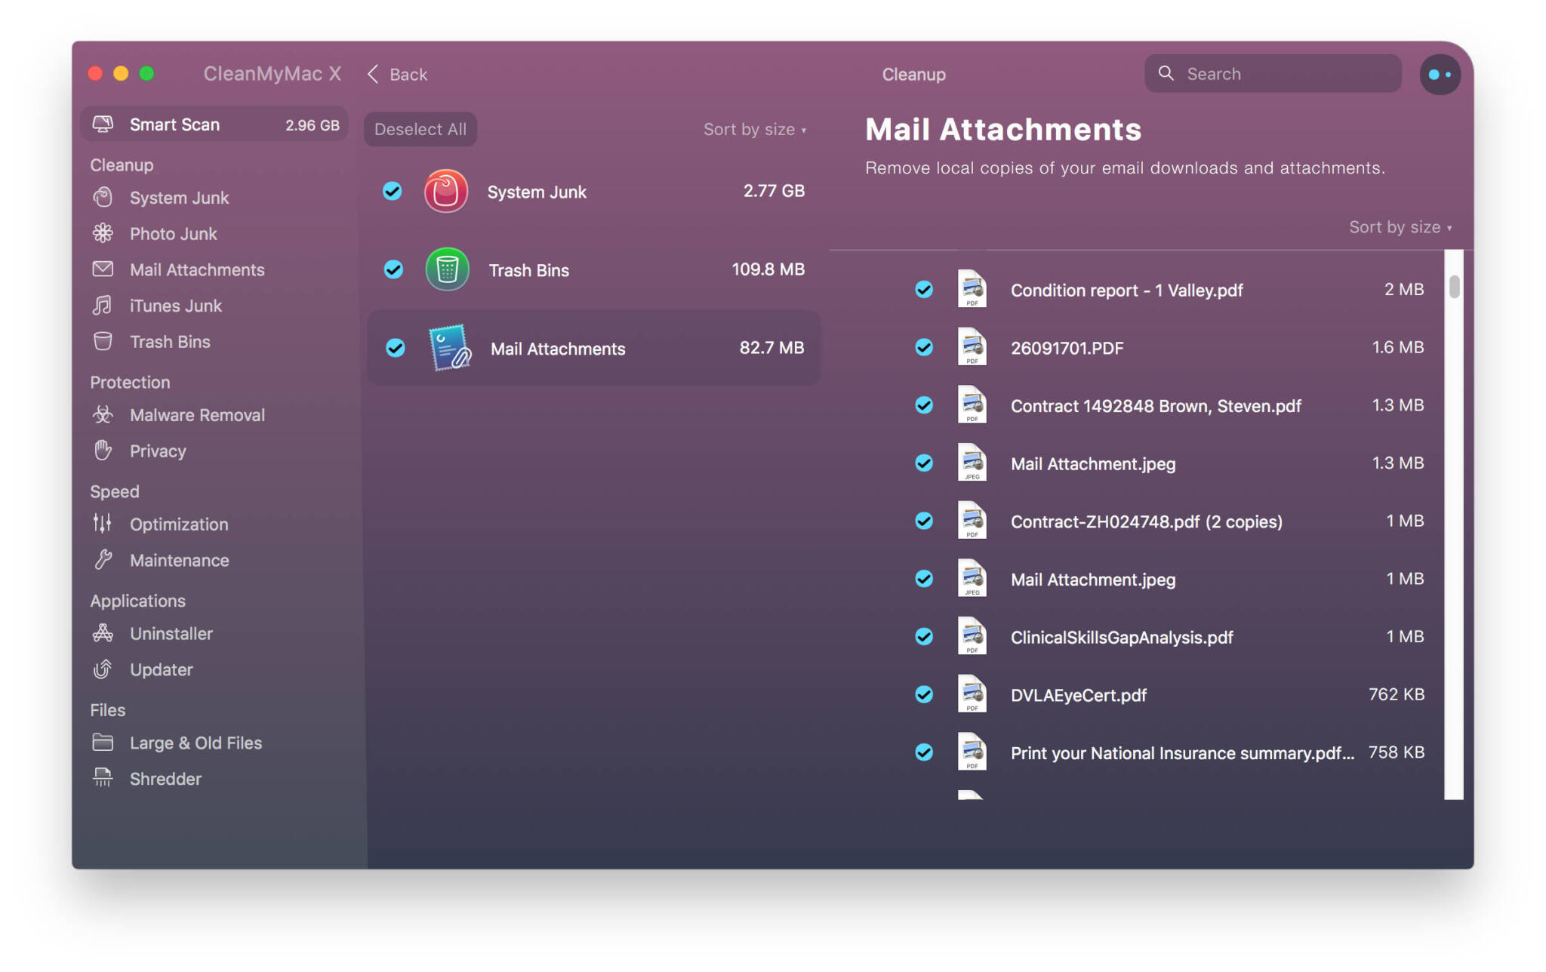Select the Mail Attachments 82.7 MB row
The height and width of the screenshot is (972, 1546).
(593, 348)
